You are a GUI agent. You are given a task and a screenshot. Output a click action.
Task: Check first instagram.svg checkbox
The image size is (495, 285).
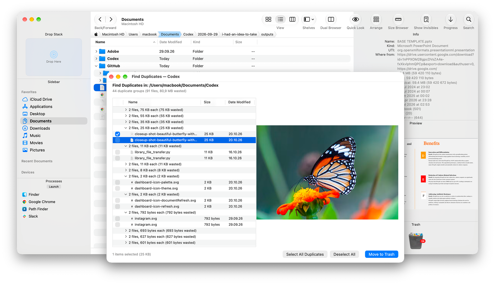(117, 219)
